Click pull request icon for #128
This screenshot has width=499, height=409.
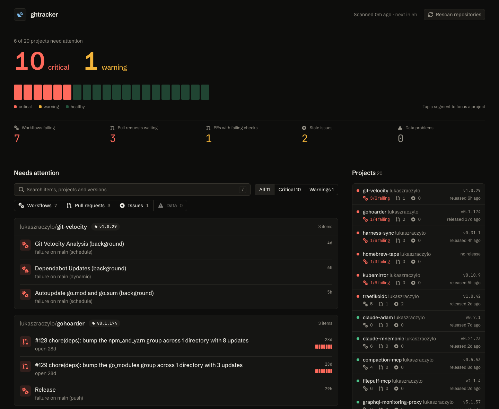[x=25, y=342]
